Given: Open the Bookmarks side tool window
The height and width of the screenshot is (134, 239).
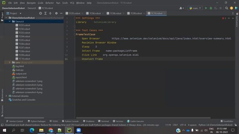Looking at the screenshot, I should [x=2, y=95].
